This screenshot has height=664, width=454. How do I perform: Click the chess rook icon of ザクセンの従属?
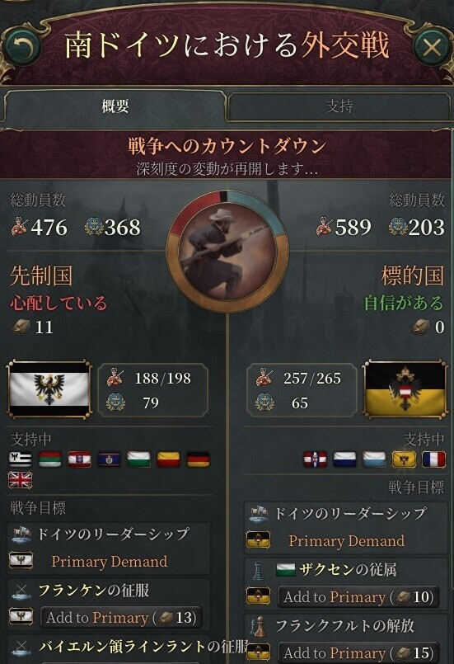tap(258, 570)
